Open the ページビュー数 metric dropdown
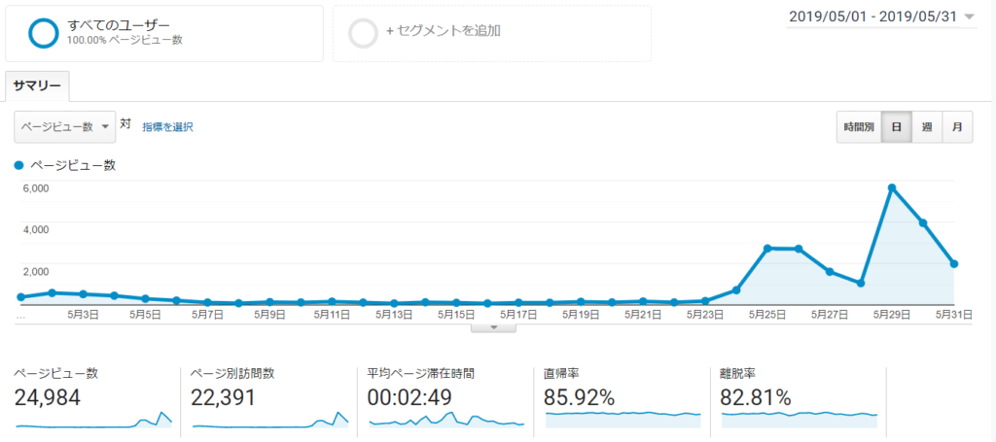 (x=65, y=127)
